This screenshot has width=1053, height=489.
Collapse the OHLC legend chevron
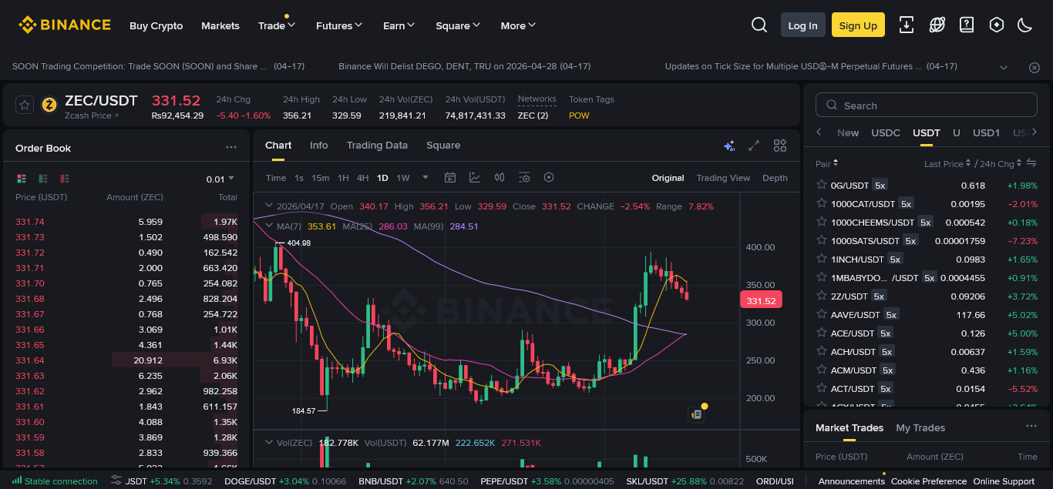(x=269, y=206)
